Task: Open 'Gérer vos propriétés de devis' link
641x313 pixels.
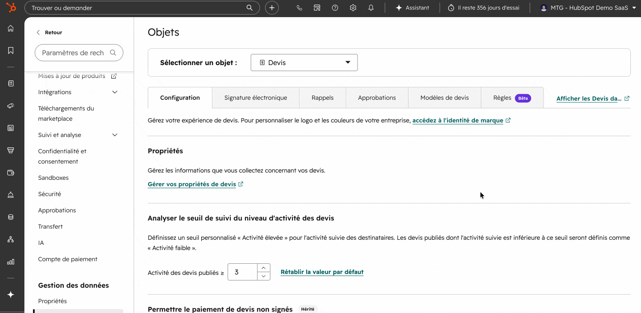Action: click(x=195, y=184)
